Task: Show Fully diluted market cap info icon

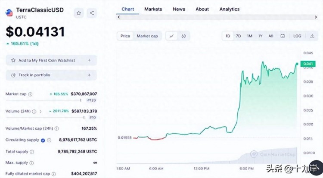Action: tap(53, 174)
